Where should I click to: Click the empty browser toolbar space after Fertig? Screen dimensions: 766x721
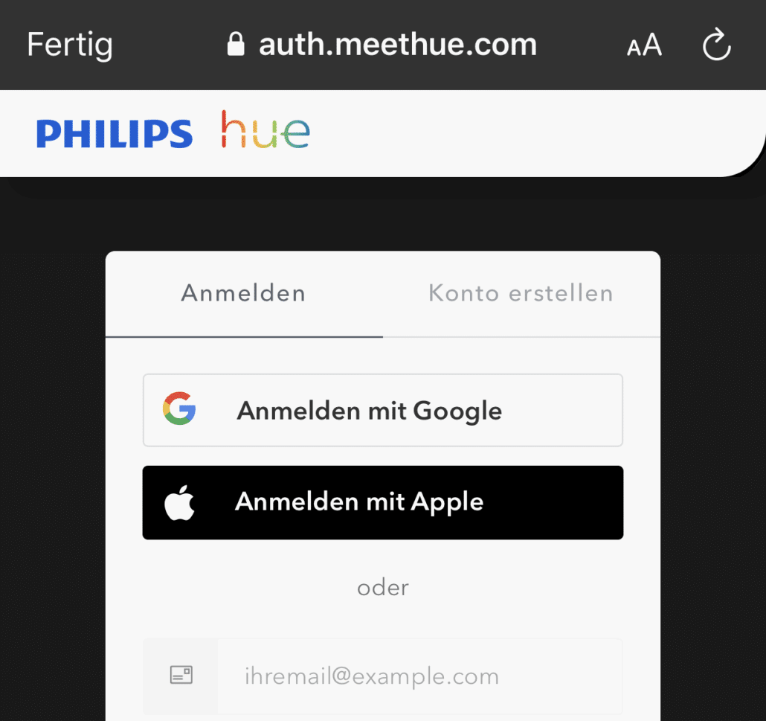(x=169, y=45)
